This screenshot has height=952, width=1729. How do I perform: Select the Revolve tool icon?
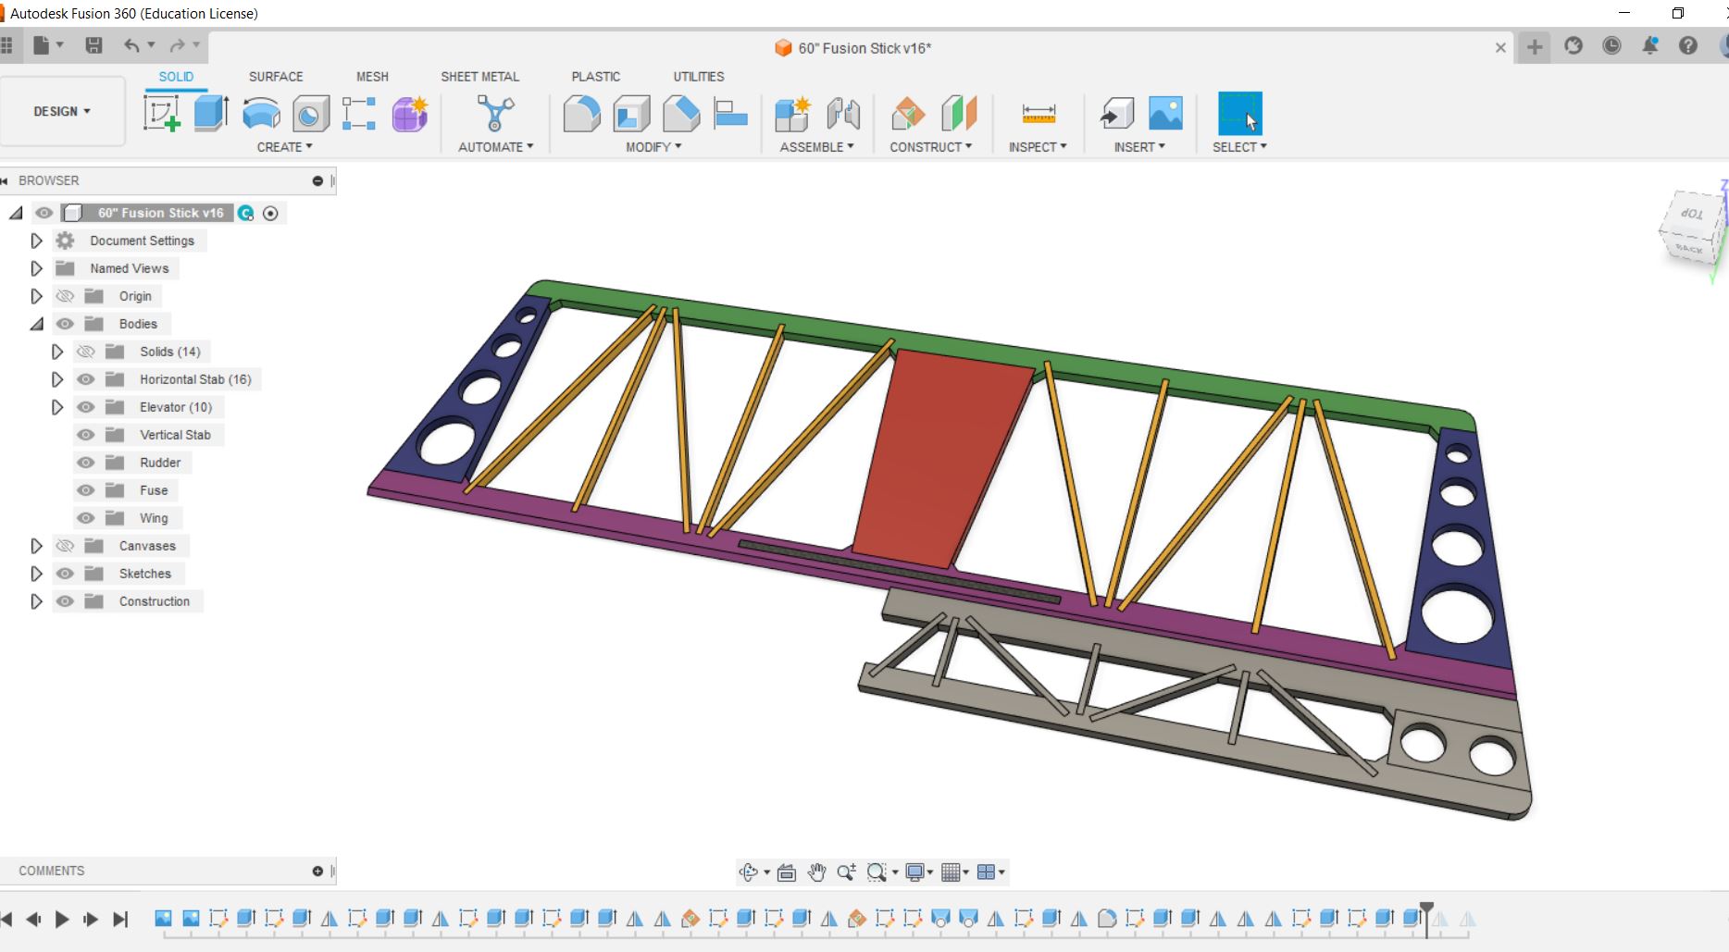pyautogui.click(x=261, y=114)
